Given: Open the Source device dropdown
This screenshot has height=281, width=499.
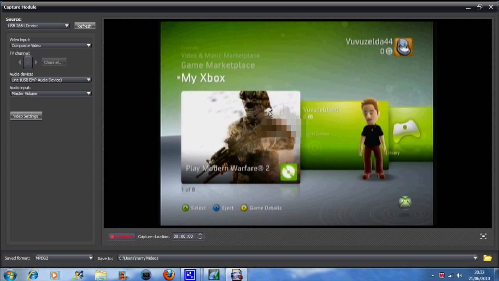Looking at the screenshot, I should [38, 26].
